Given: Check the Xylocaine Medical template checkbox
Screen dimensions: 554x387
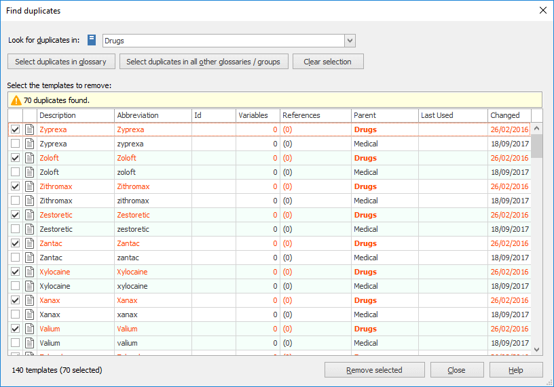Looking at the screenshot, I should coord(15,286).
